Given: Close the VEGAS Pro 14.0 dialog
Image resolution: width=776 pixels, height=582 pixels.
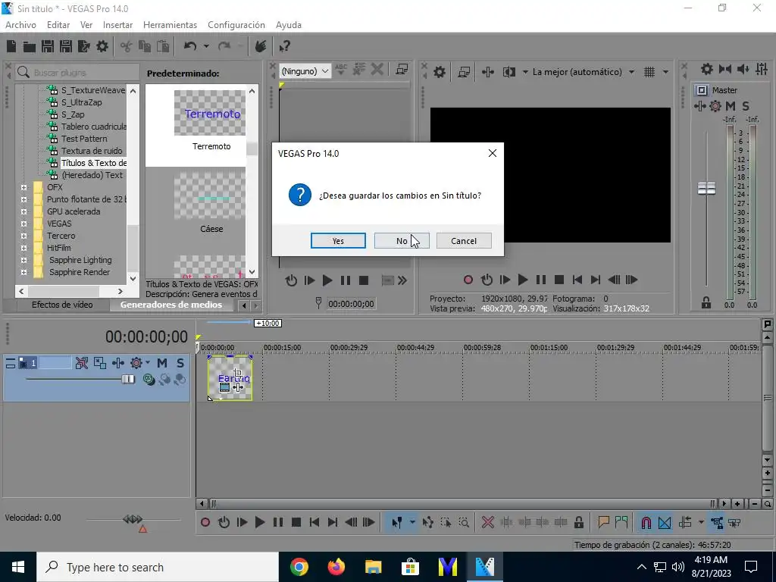Looking at the screenshot, I should point(493,153).
